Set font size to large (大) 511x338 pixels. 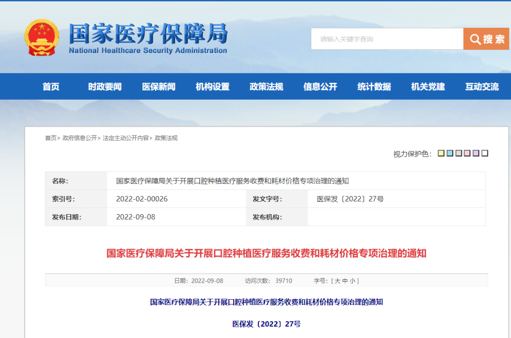point(337,281)
